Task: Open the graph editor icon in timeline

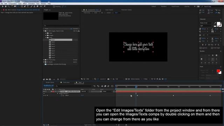Action: click(x=112, y=86)
